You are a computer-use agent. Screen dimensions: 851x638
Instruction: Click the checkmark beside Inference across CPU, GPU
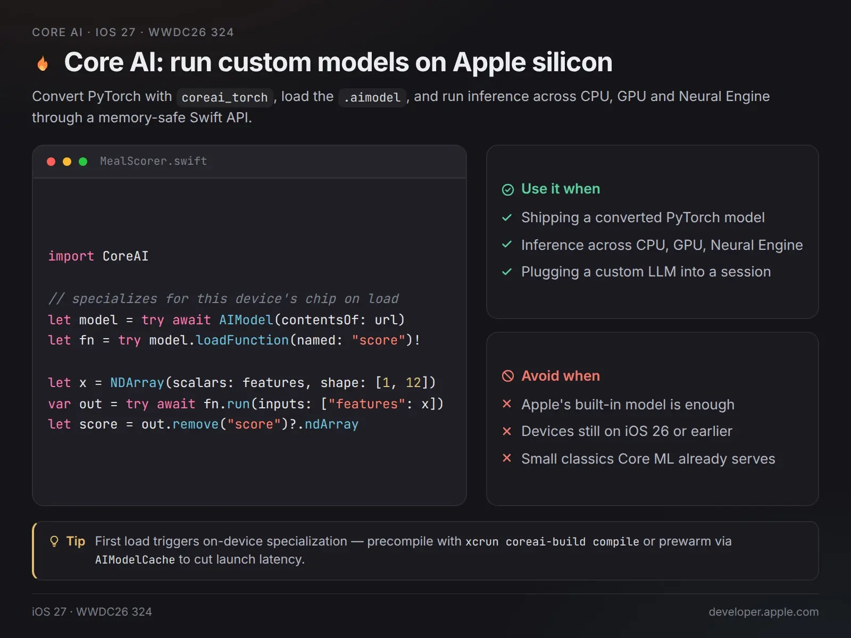(507, 245)
